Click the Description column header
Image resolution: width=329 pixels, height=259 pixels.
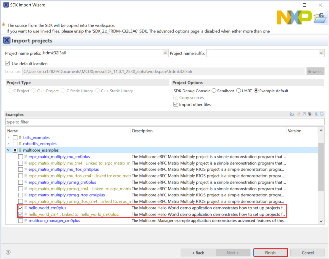click(x=142, y=131)
